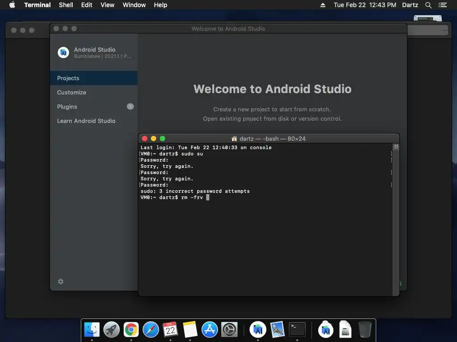Click the 'sudo su' command line

[x=172, y=154]
